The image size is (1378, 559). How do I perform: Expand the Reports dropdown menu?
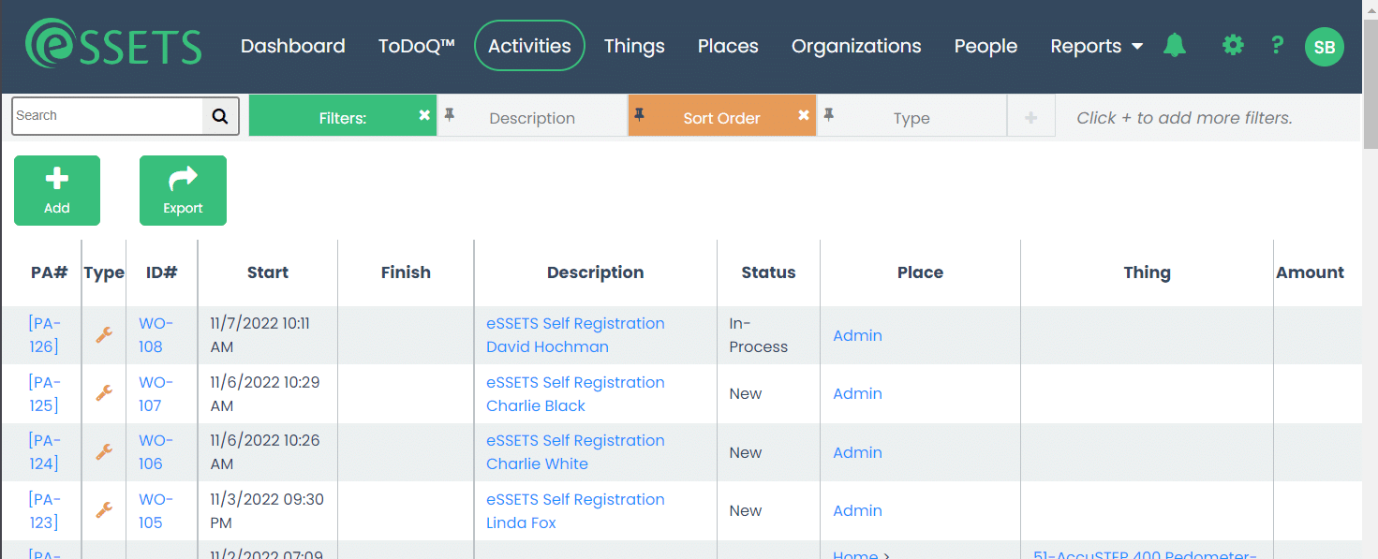click(1096, 46)
